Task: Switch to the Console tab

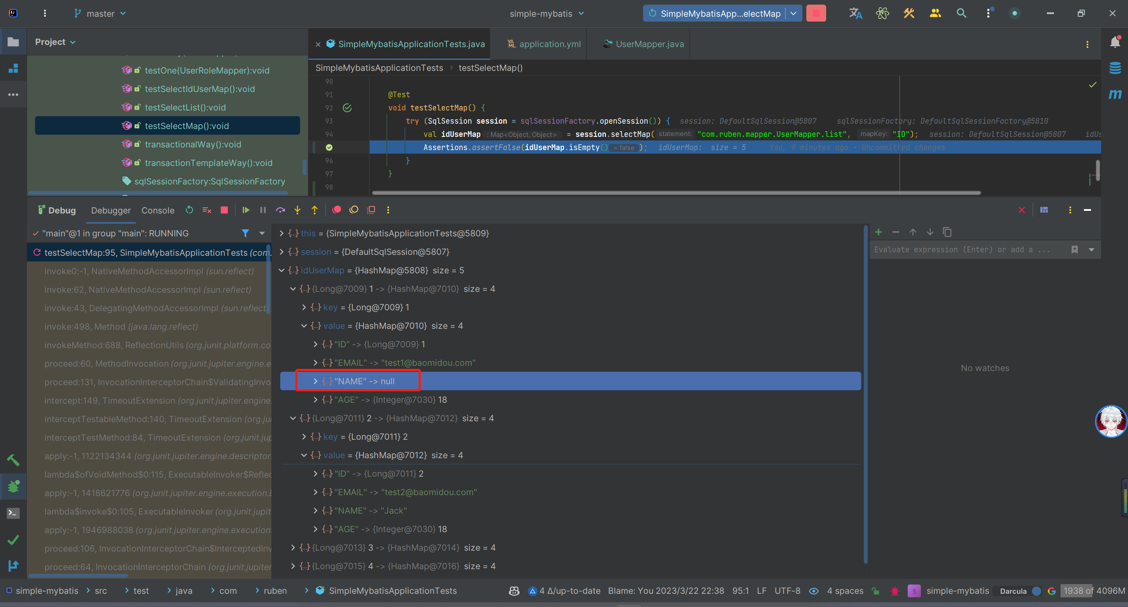Action: coord(158,210)
